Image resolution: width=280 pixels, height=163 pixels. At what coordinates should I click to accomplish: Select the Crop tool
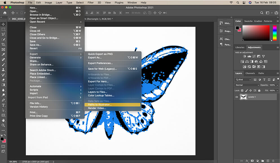(3, 44)
